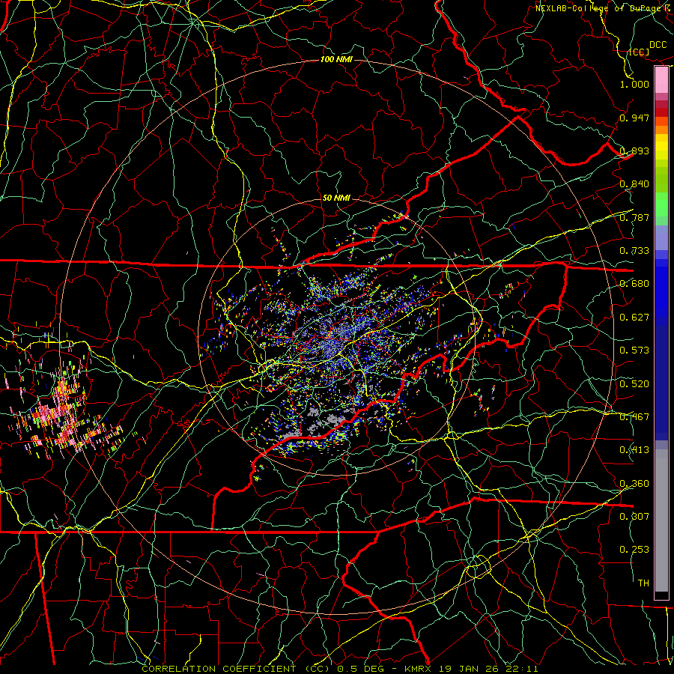Click the dense radar echoes at the map center
Viewport: 674px width, 674px height.
339,338
